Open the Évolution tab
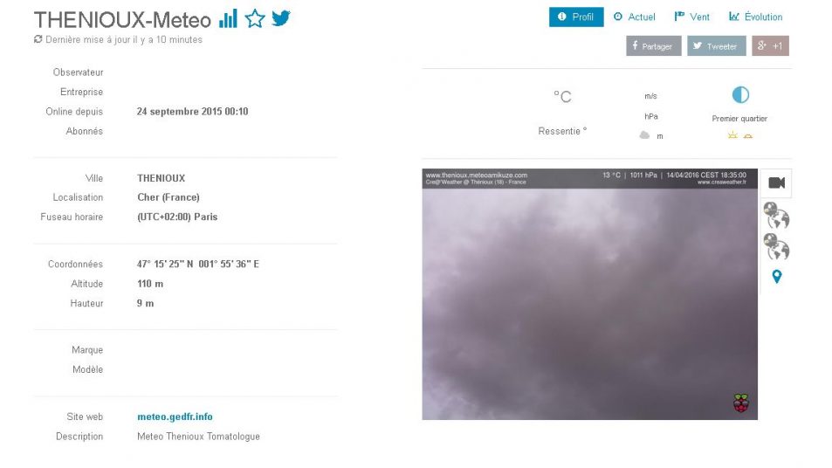 point(755,17)
